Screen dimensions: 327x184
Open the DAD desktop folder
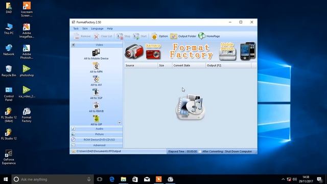[9, 8]
